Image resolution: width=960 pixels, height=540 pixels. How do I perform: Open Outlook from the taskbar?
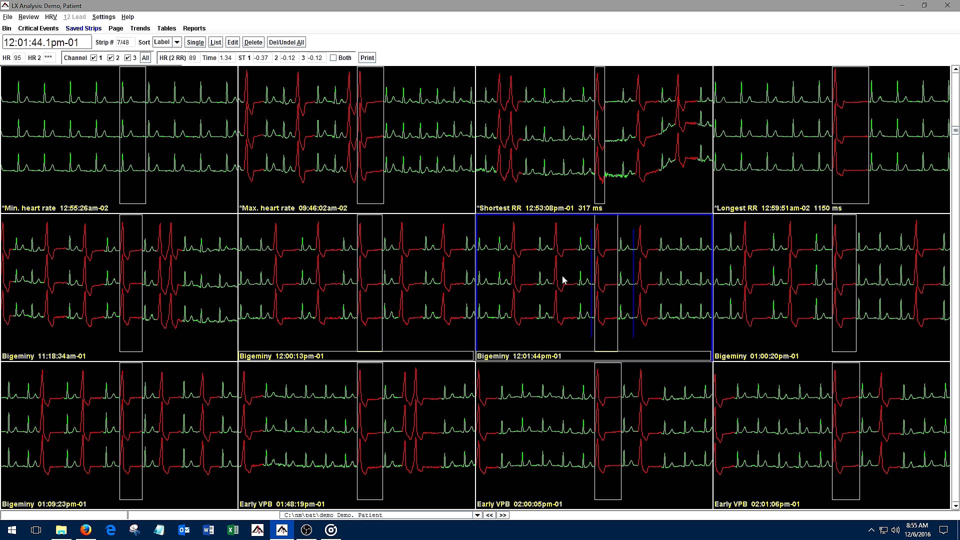point(184,530)
